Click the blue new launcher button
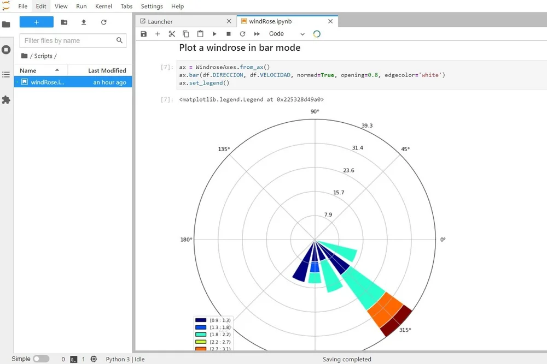 click(x=36, y=22)
